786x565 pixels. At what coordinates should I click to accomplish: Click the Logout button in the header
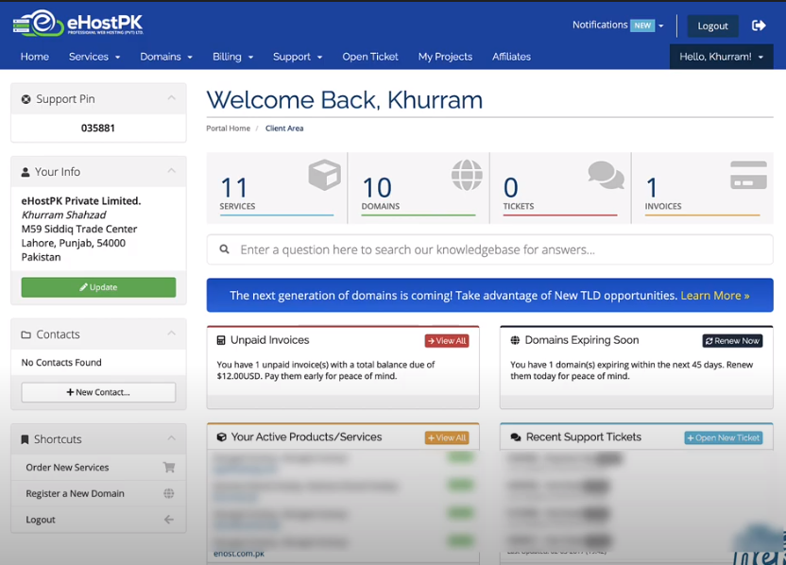tap(712, 26)
